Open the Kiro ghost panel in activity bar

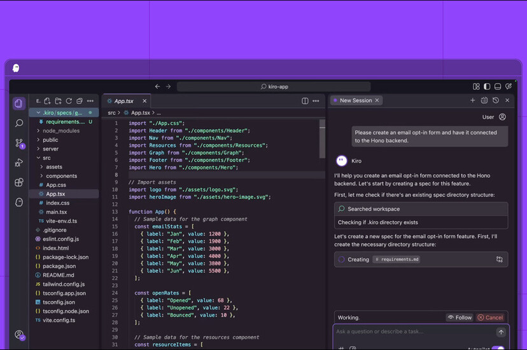19,202
